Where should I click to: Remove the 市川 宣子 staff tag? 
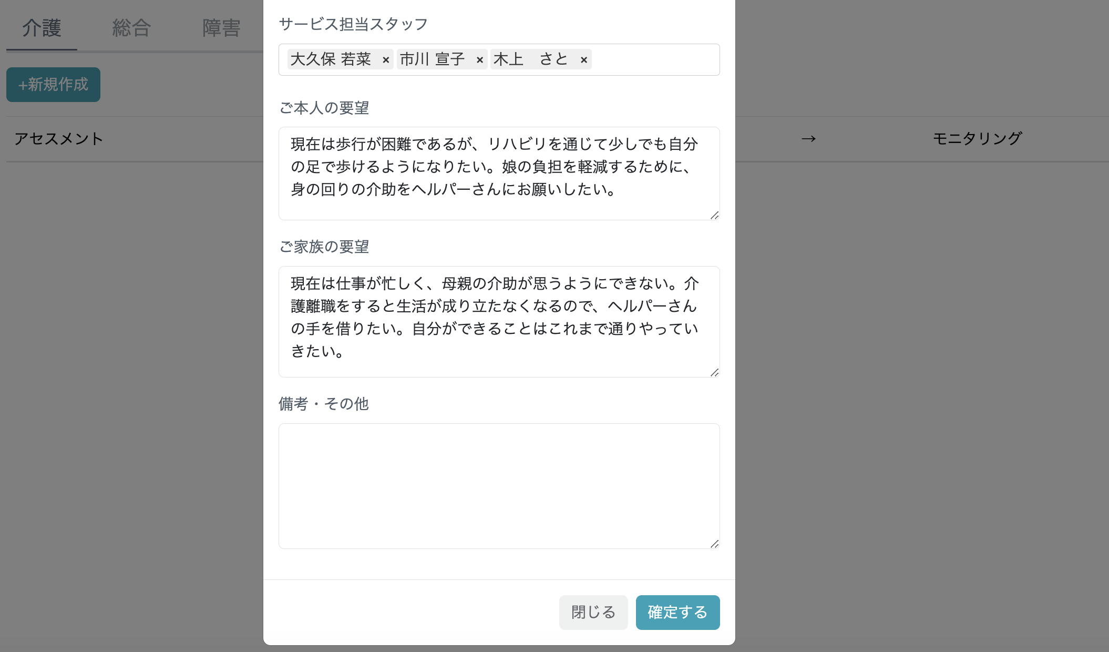pyautogui.click(x=479, y=59)
